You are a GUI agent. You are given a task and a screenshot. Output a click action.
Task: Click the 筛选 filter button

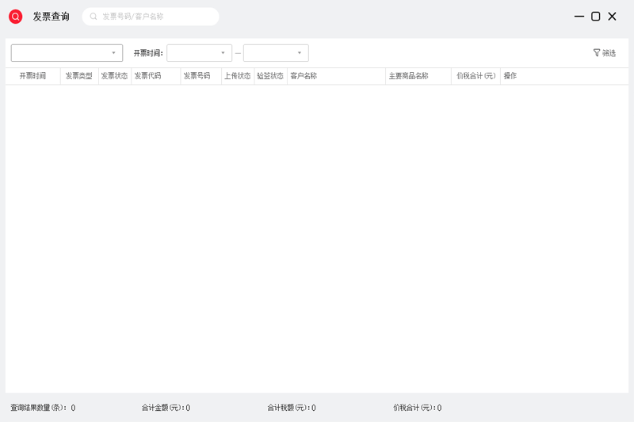pyautogui.click(x=605, y=53)
